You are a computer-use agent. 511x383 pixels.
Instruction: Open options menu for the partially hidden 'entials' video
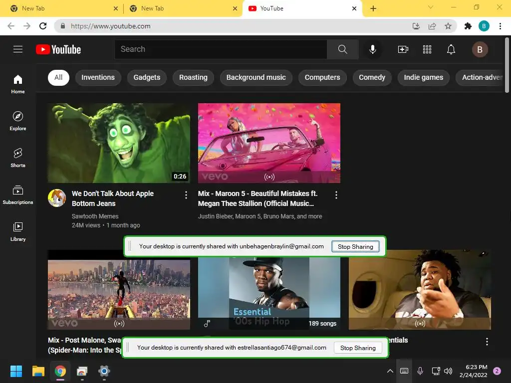tap(487, 341)
